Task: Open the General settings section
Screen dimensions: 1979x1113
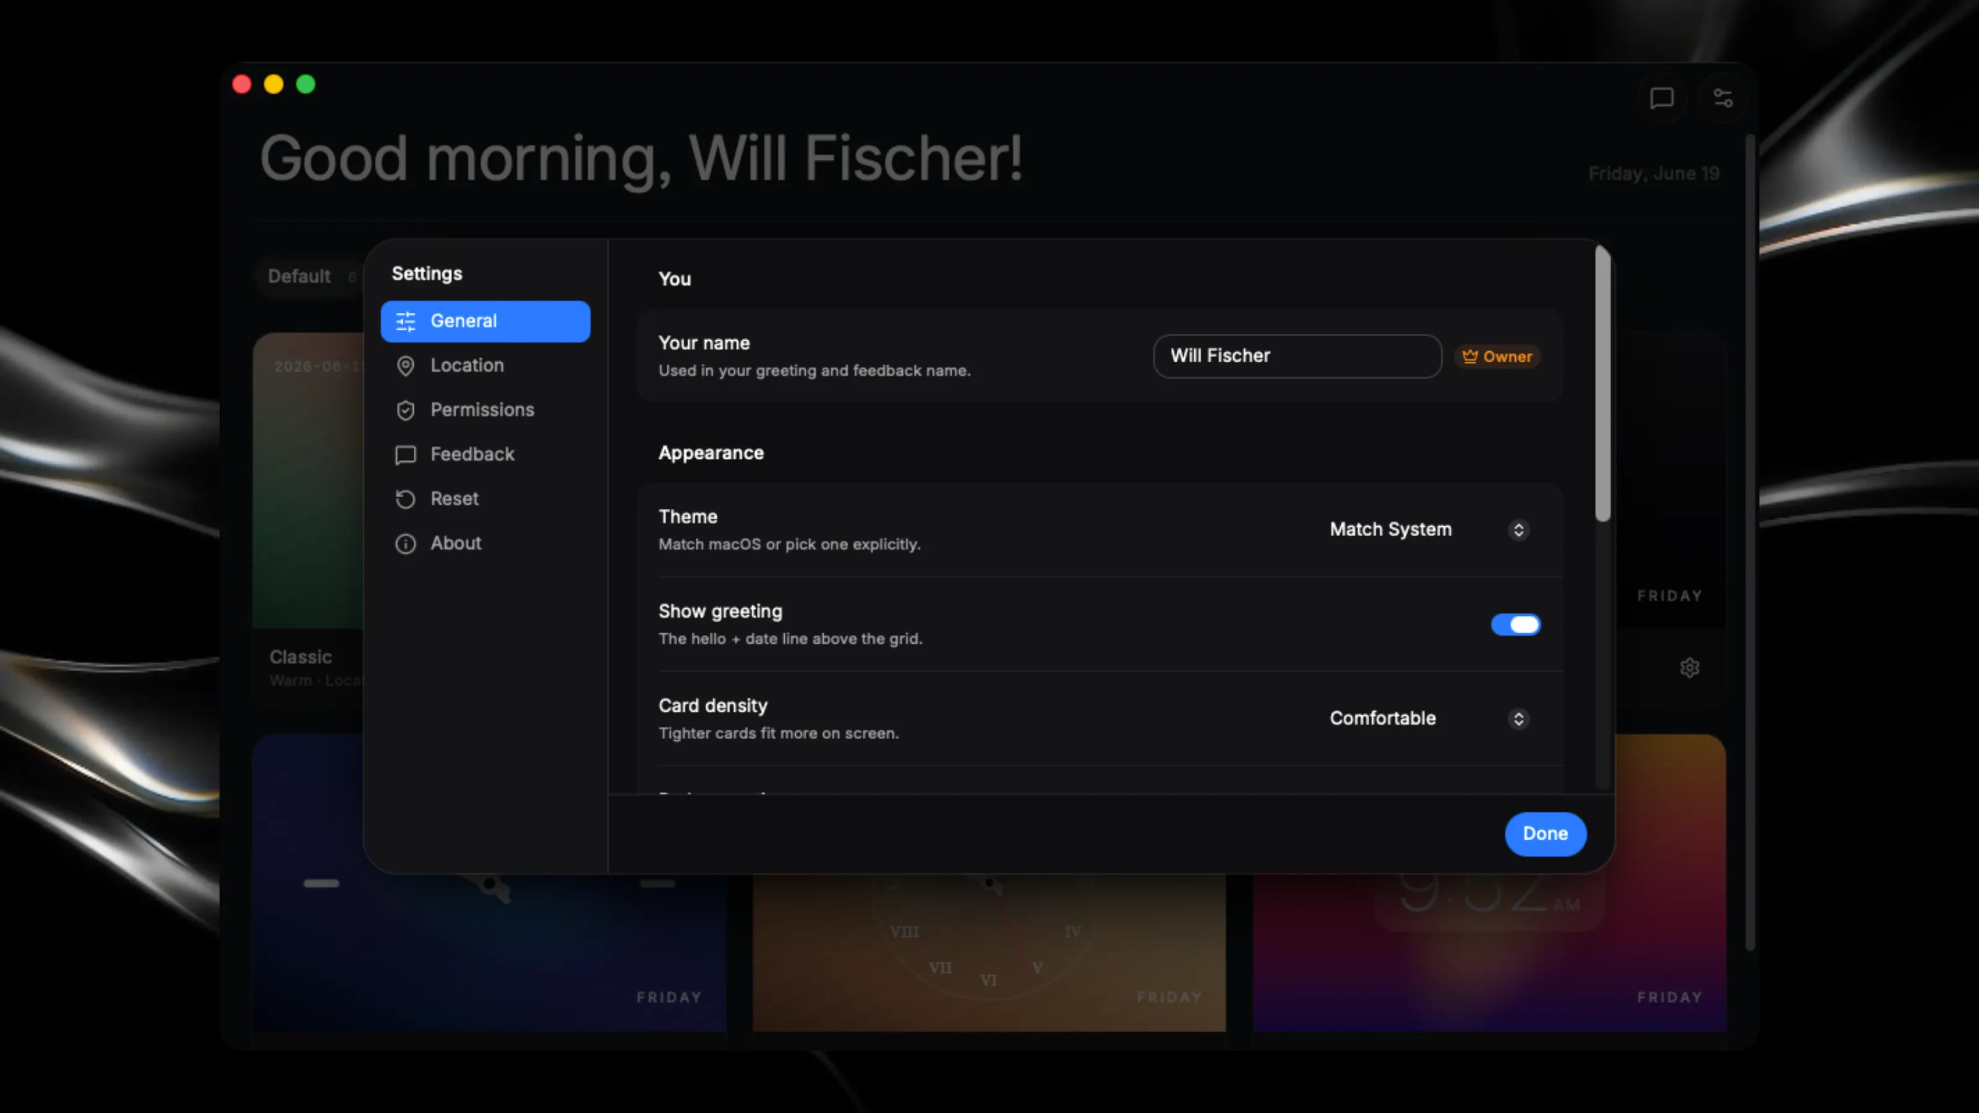Action: pyautogui.click(x=485, y=321)
